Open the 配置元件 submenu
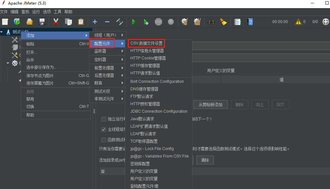Screen dimensions: 330x189 click(x=108, y=44)
